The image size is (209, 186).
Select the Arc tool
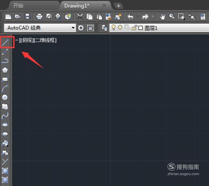pos(5,88)
